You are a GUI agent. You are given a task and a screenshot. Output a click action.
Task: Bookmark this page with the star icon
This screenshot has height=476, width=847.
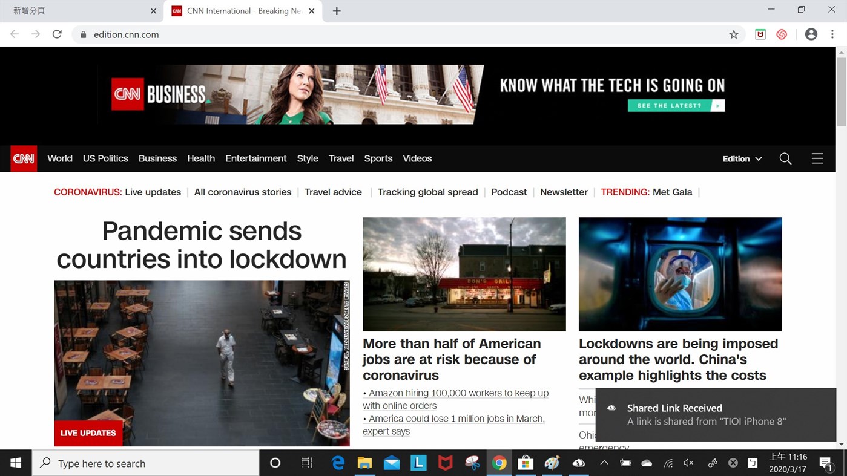click(x=734, y=34)
